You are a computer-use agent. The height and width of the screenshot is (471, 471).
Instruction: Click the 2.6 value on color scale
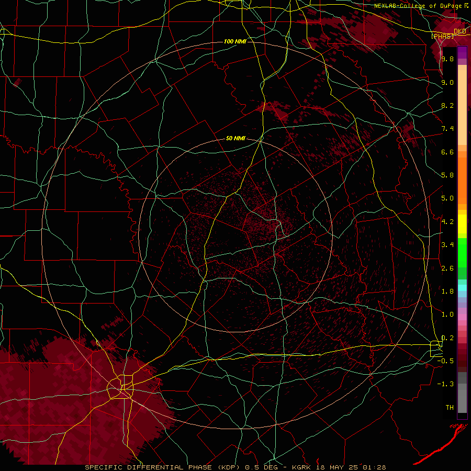point(447,268)
